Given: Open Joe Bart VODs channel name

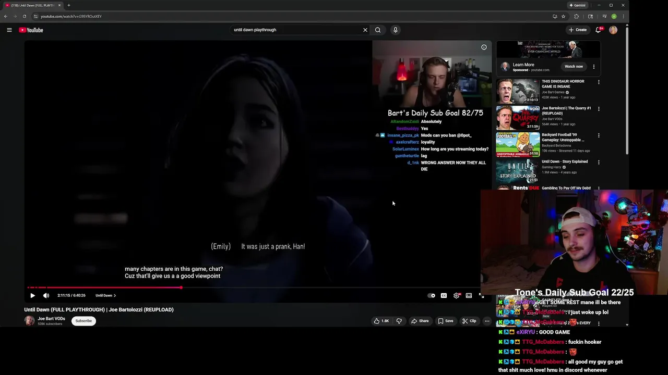Looking at the screenshot, I should coord(51,319).
